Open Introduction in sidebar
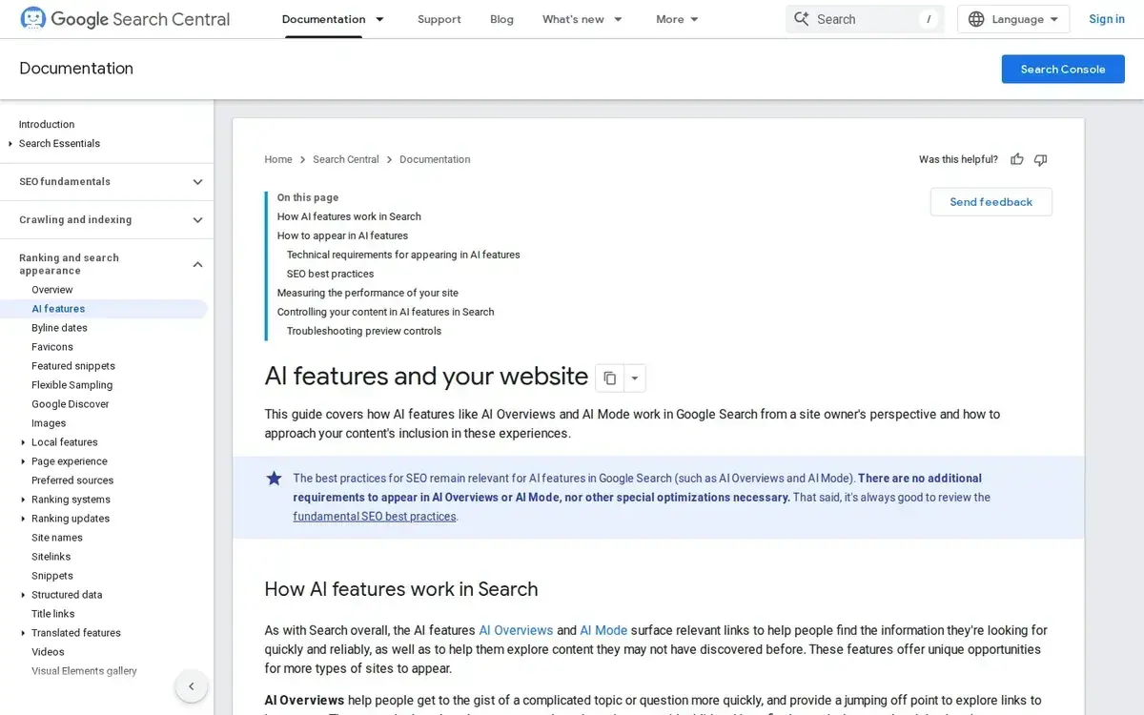Viewport: 1144px width, 715px height. (47, 124)
